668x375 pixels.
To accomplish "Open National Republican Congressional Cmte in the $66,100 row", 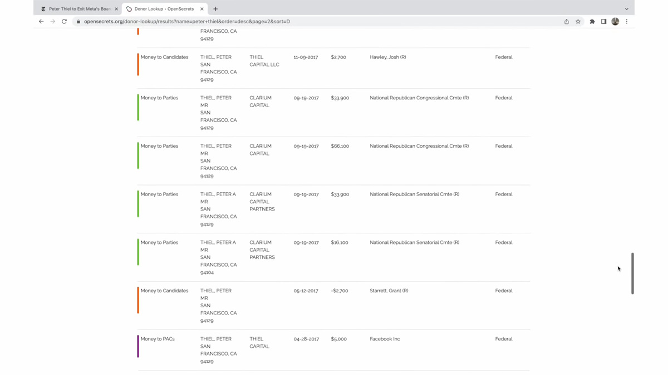I will 419,146.
